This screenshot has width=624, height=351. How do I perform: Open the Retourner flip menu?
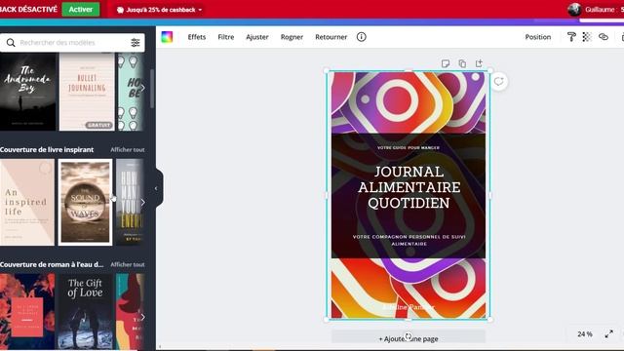tap(331, 37)
